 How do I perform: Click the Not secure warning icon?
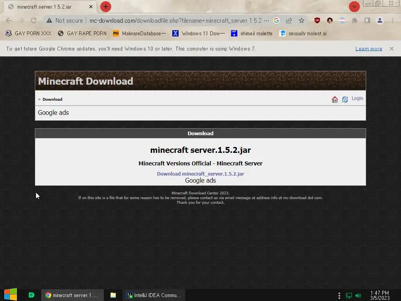click(x=49, y=20)
